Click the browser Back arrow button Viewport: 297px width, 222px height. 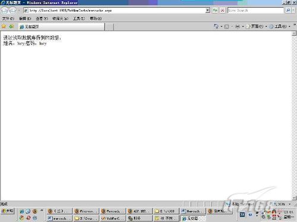point(5,10)
